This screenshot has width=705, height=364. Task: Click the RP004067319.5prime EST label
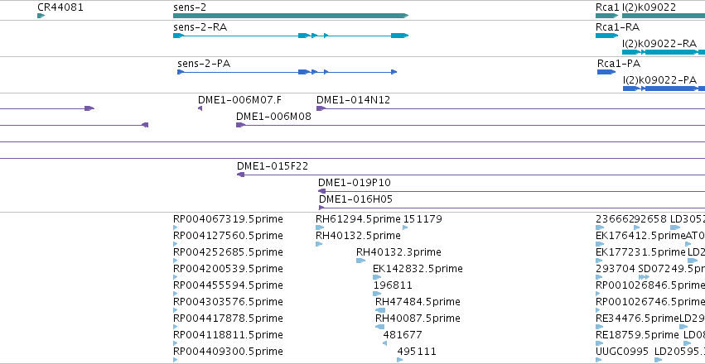click(x=228, y=219)
